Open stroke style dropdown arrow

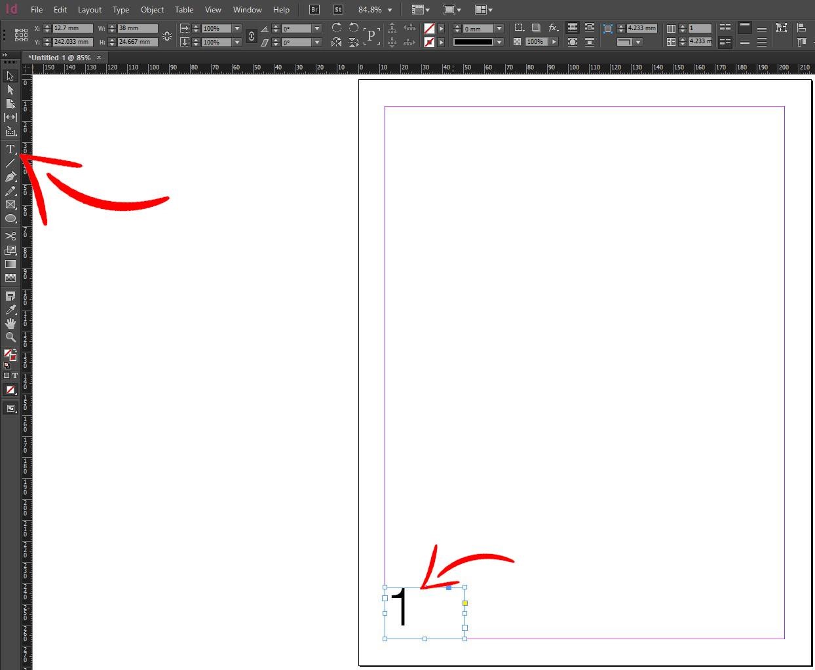[499, 43]
